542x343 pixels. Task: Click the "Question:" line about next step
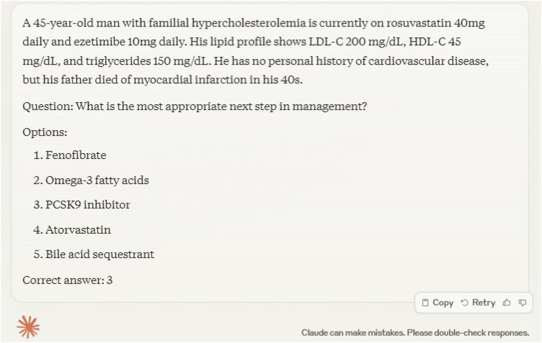click(x=195, y=106)
